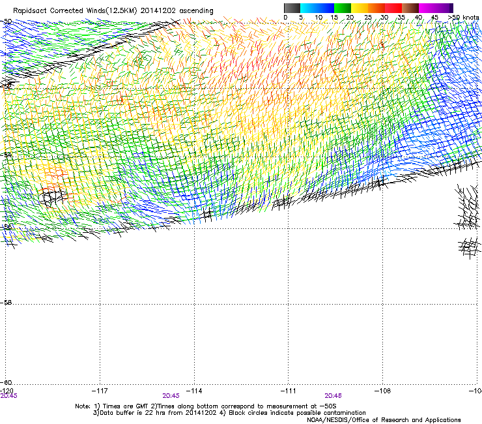Click the '-60' latitude axis label
The width and height of the screenshot is (482, 424).
click(6, 382)
